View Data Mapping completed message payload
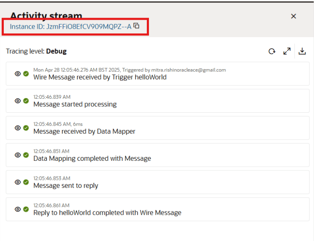This screenshot has height=241, width=314. tap(18, 155)
